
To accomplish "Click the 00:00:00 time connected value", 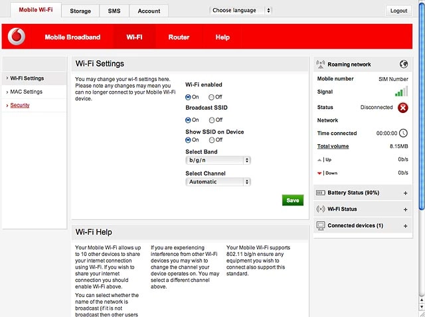I will point(386,134).
